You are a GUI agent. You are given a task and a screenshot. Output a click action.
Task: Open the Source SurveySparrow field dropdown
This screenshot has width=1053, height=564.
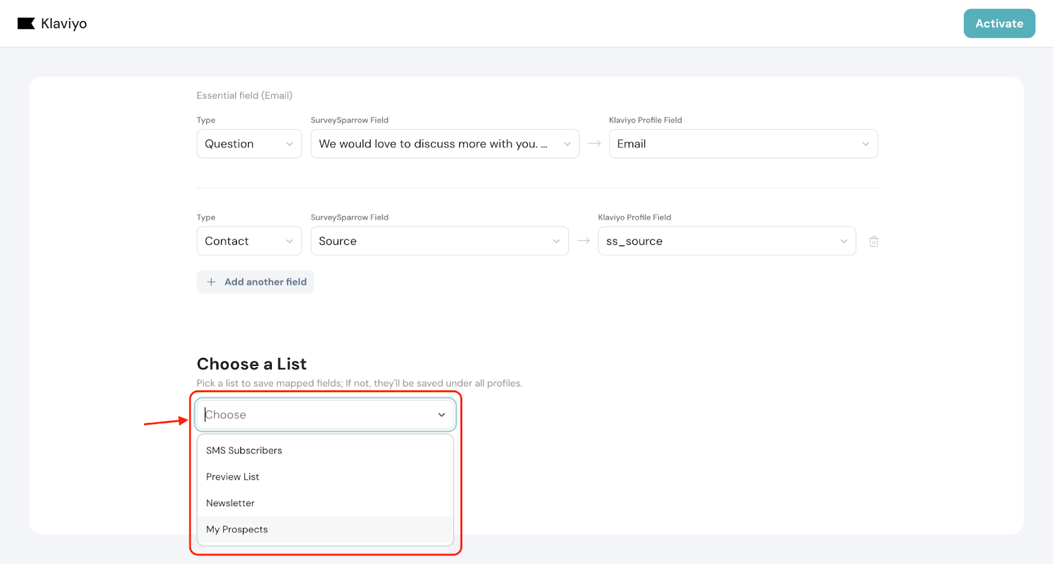(439, 242)
